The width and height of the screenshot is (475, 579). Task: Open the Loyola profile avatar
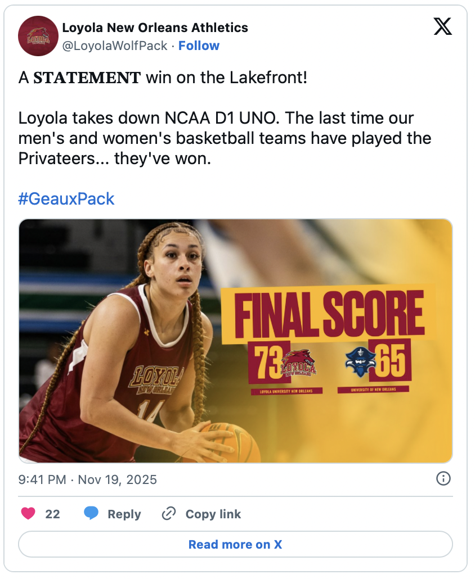pos(38,36)
